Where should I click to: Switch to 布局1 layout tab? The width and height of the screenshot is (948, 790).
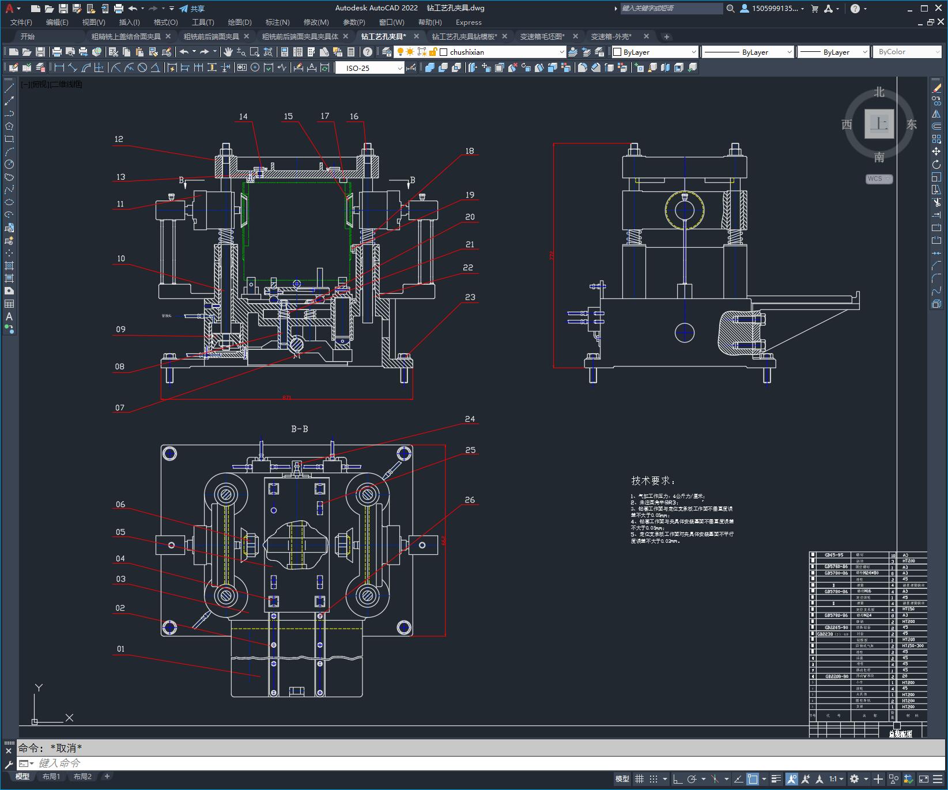[x=51, y=776]
